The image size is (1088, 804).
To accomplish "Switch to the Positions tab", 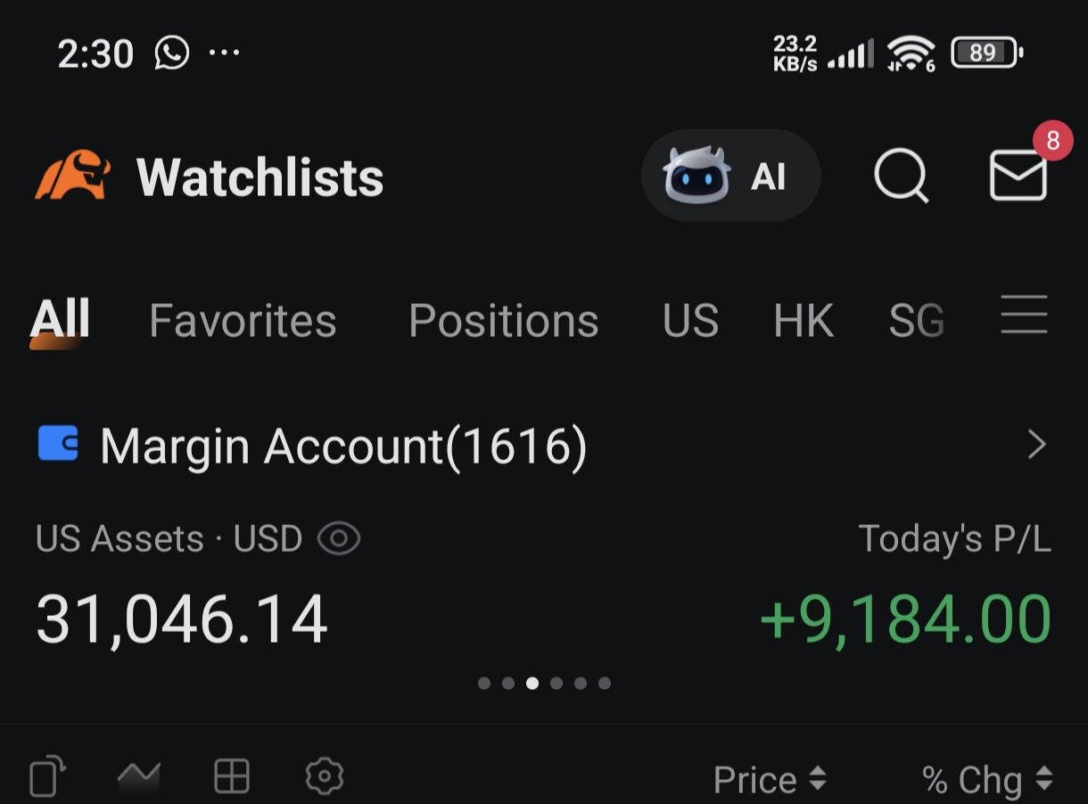I will [x=503, y=320].
